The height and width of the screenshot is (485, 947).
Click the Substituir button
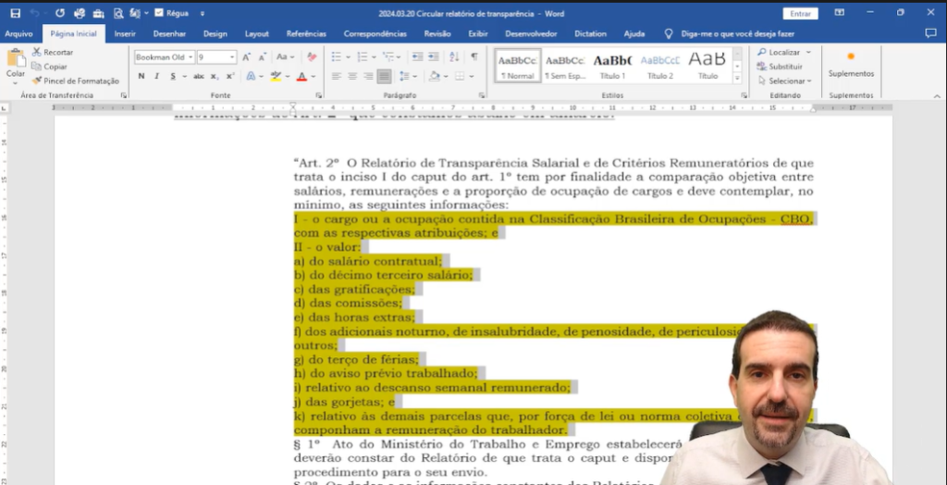785,67
